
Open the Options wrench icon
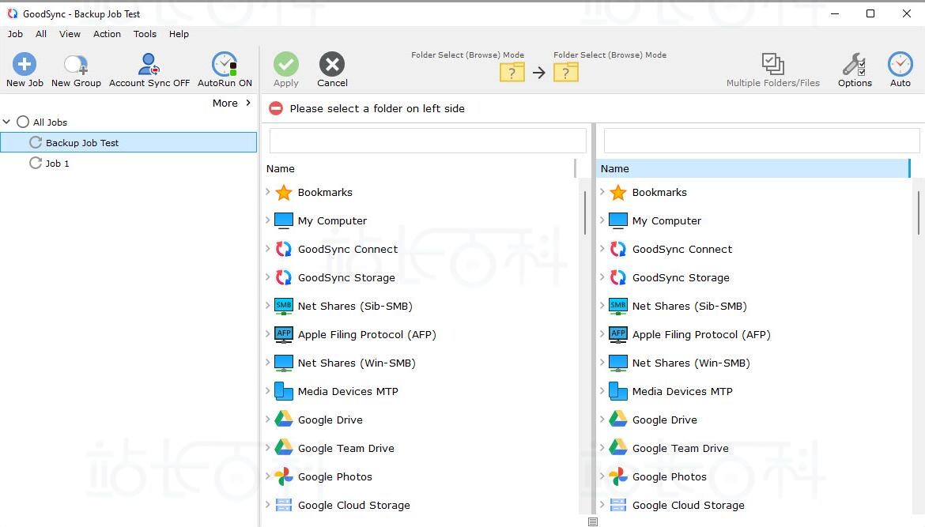tap(854, 64)
